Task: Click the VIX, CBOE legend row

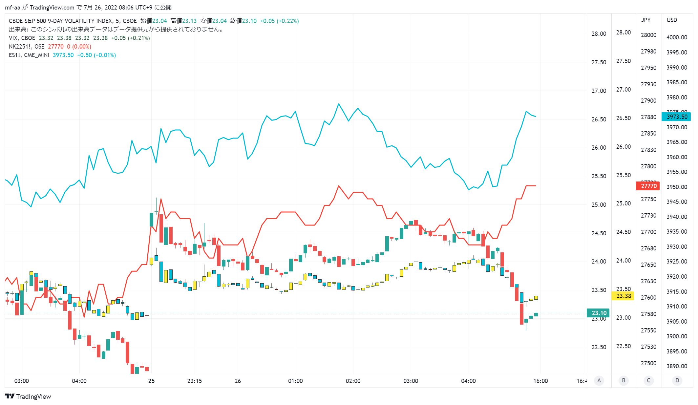Action: click(79, 38)
